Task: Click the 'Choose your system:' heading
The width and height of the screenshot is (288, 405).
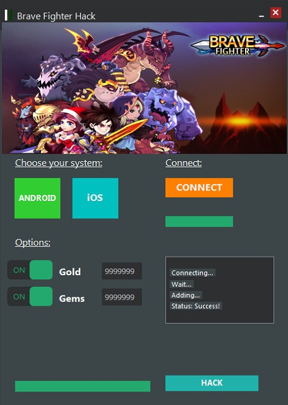Action: tap(59, 163)
